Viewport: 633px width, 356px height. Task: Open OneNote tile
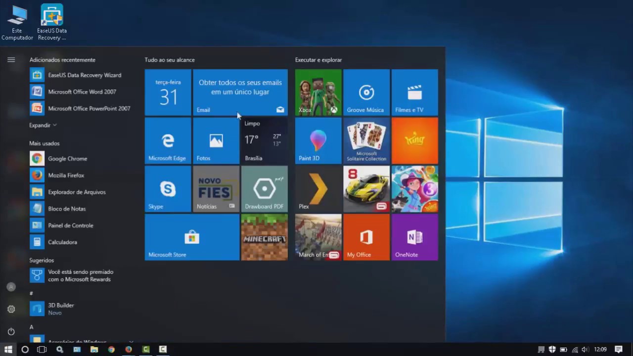pos(415,237)
